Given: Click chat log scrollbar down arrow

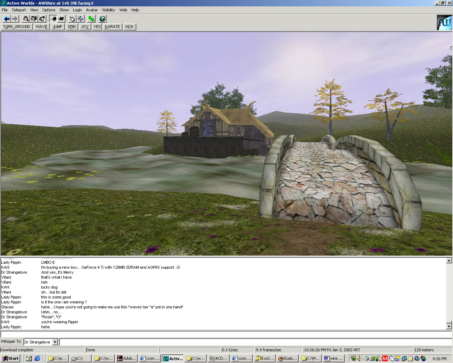Looking at the screenshot, I should click(x=449, y=326).
